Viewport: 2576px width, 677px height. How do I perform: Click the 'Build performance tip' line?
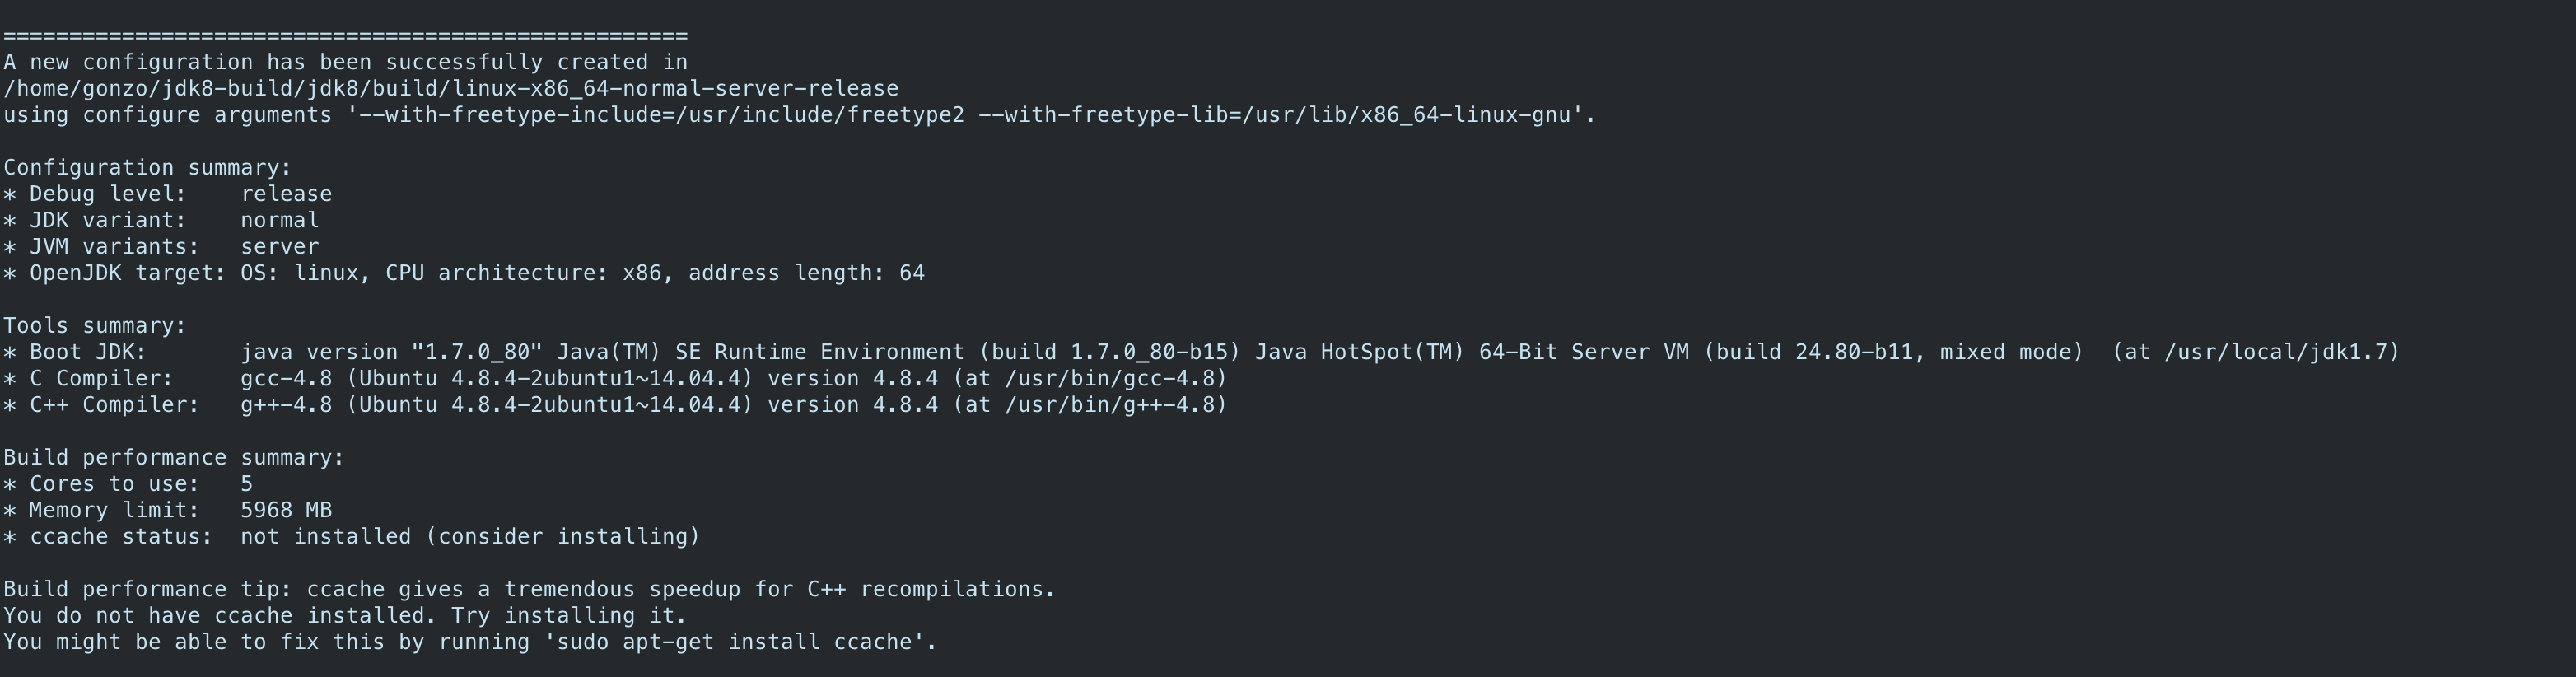pyautogui.click(x=529, y=589)
